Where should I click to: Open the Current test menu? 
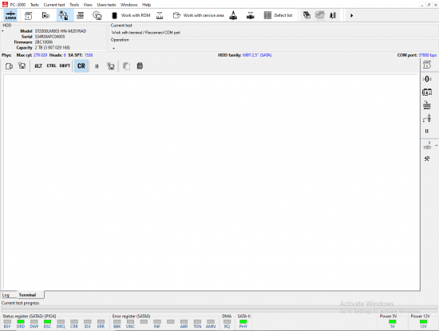(54, 5)
